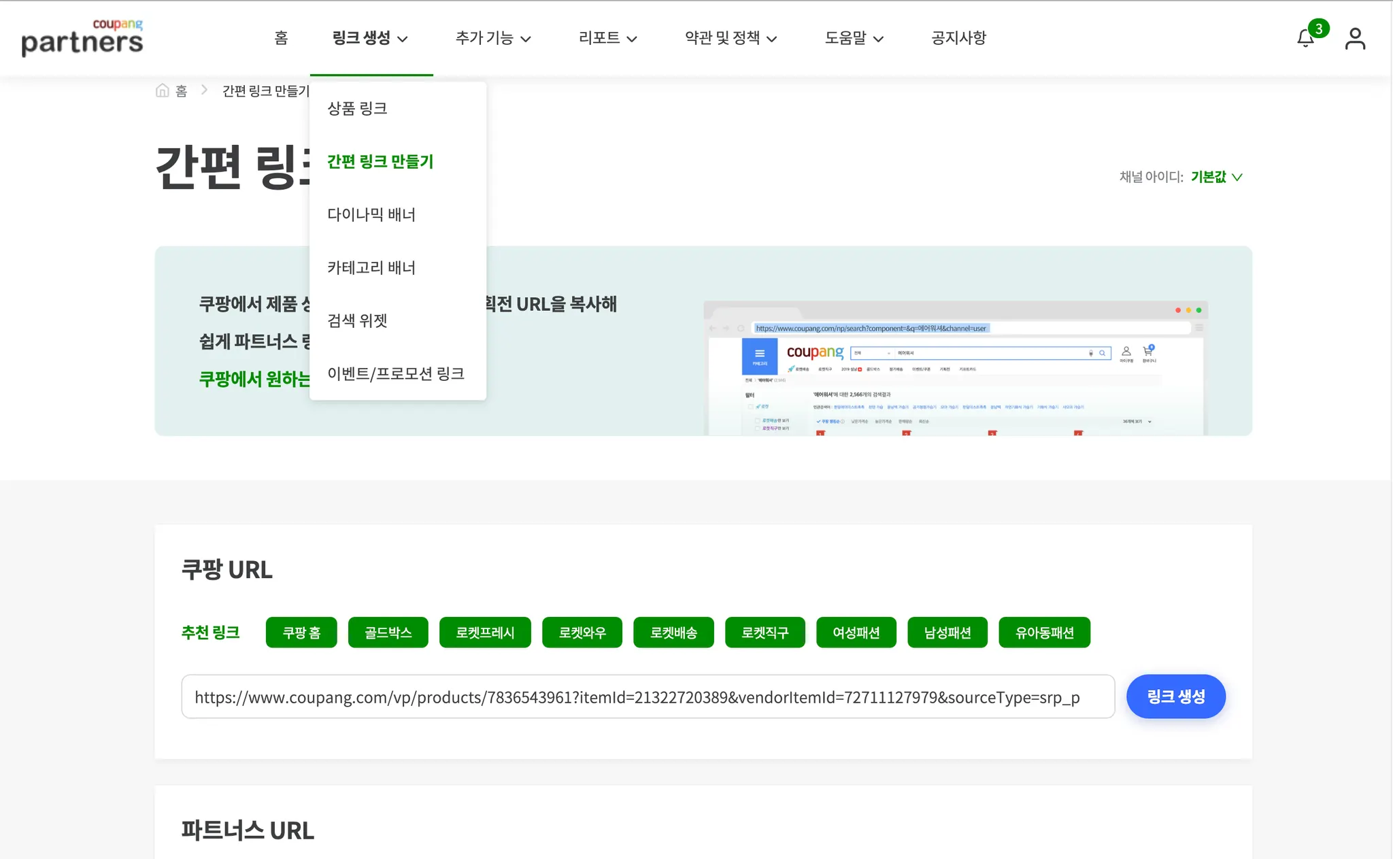Screen dimensions: 1393x859
Task: Expand the 리포트 dropdown menu
Action: (607, 38)
